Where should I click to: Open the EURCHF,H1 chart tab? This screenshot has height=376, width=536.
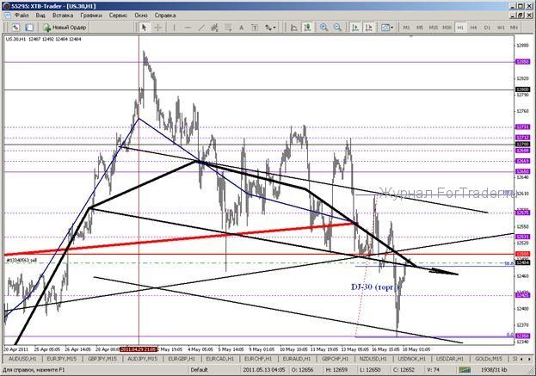pos(258,359)
